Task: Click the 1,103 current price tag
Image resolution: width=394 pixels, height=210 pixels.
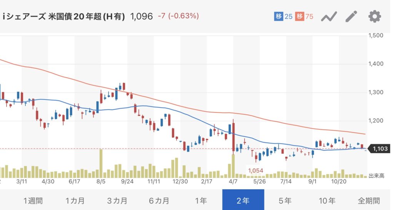Action: coord(381,149)
